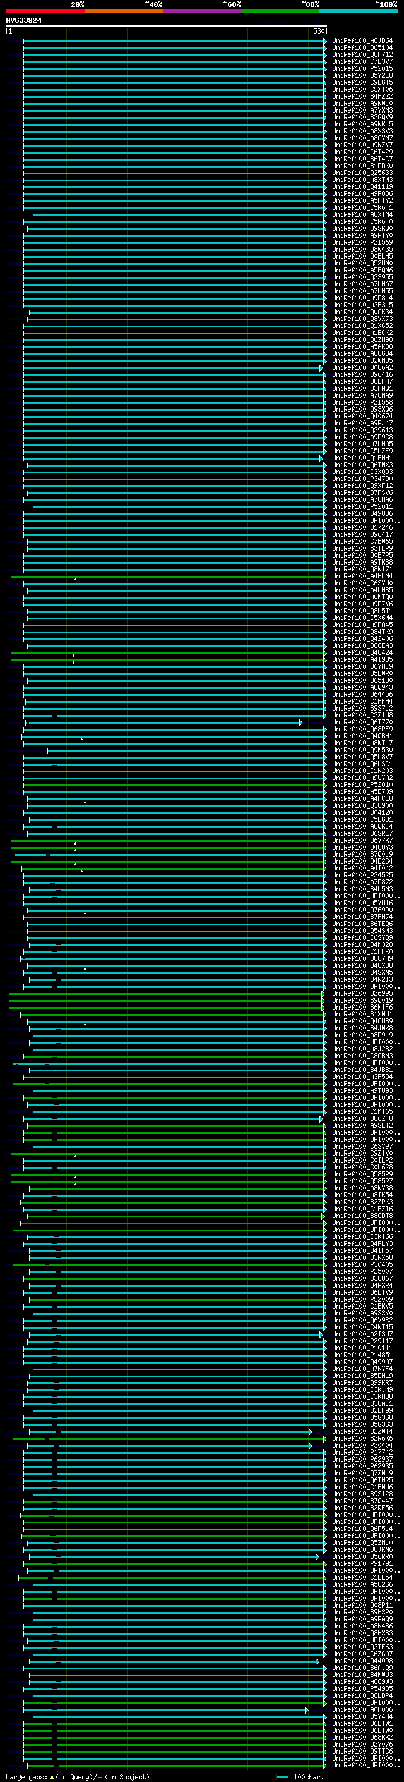
Task: Click the orange ~40% identity legend segment
Action: pos(124,11)
